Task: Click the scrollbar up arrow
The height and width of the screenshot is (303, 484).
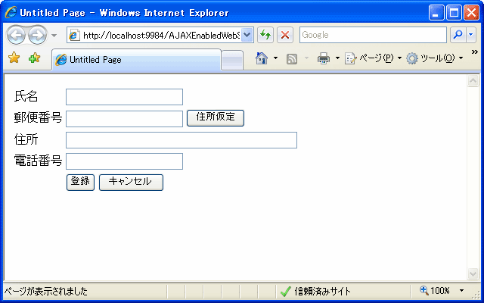Action: [x=473, y=81]
